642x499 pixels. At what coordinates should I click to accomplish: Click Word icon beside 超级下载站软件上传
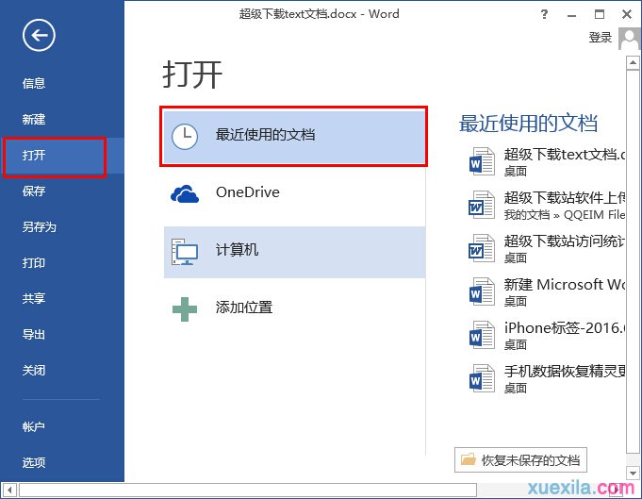[482, 205]
